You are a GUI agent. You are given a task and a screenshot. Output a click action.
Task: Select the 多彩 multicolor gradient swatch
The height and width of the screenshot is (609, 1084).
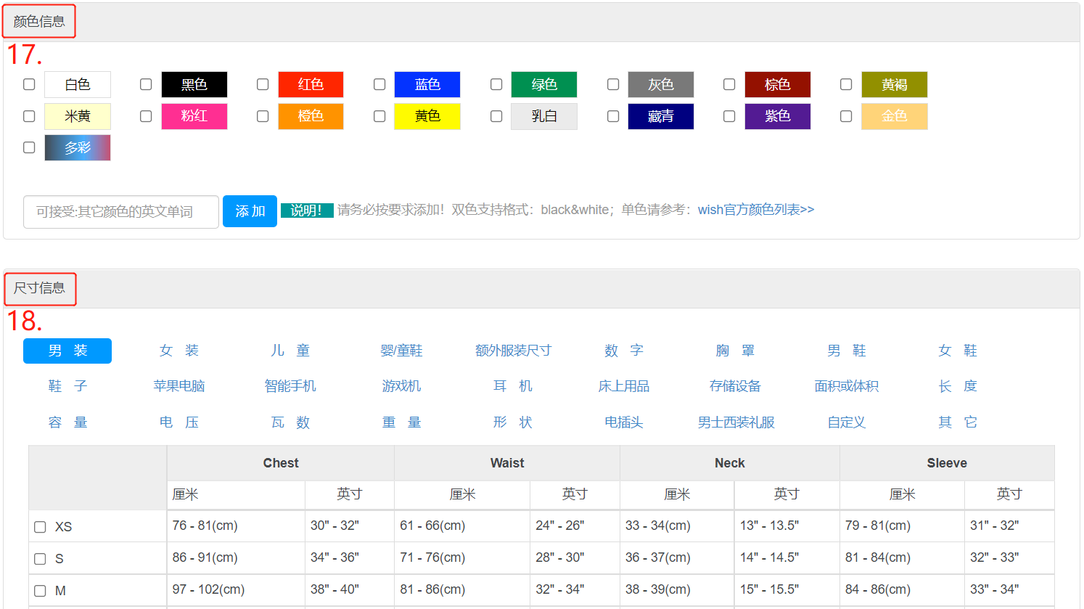tap(78, 147)
